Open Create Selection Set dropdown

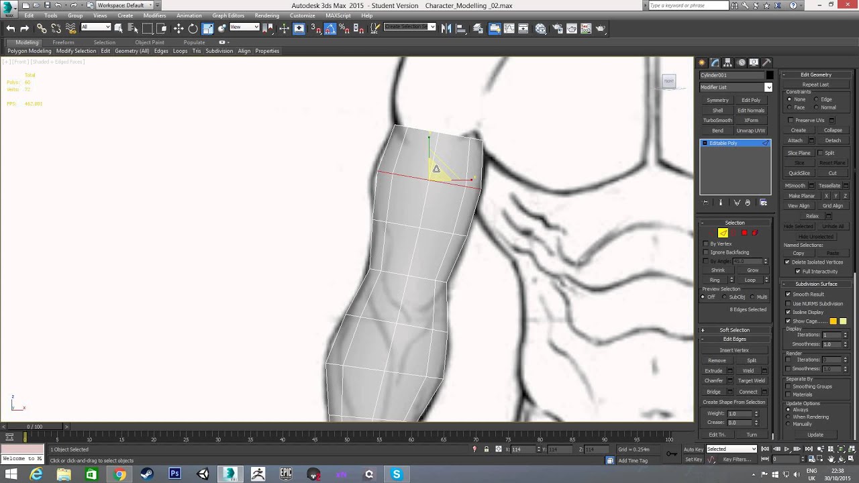pyautogui.click(x=410, y=27)
